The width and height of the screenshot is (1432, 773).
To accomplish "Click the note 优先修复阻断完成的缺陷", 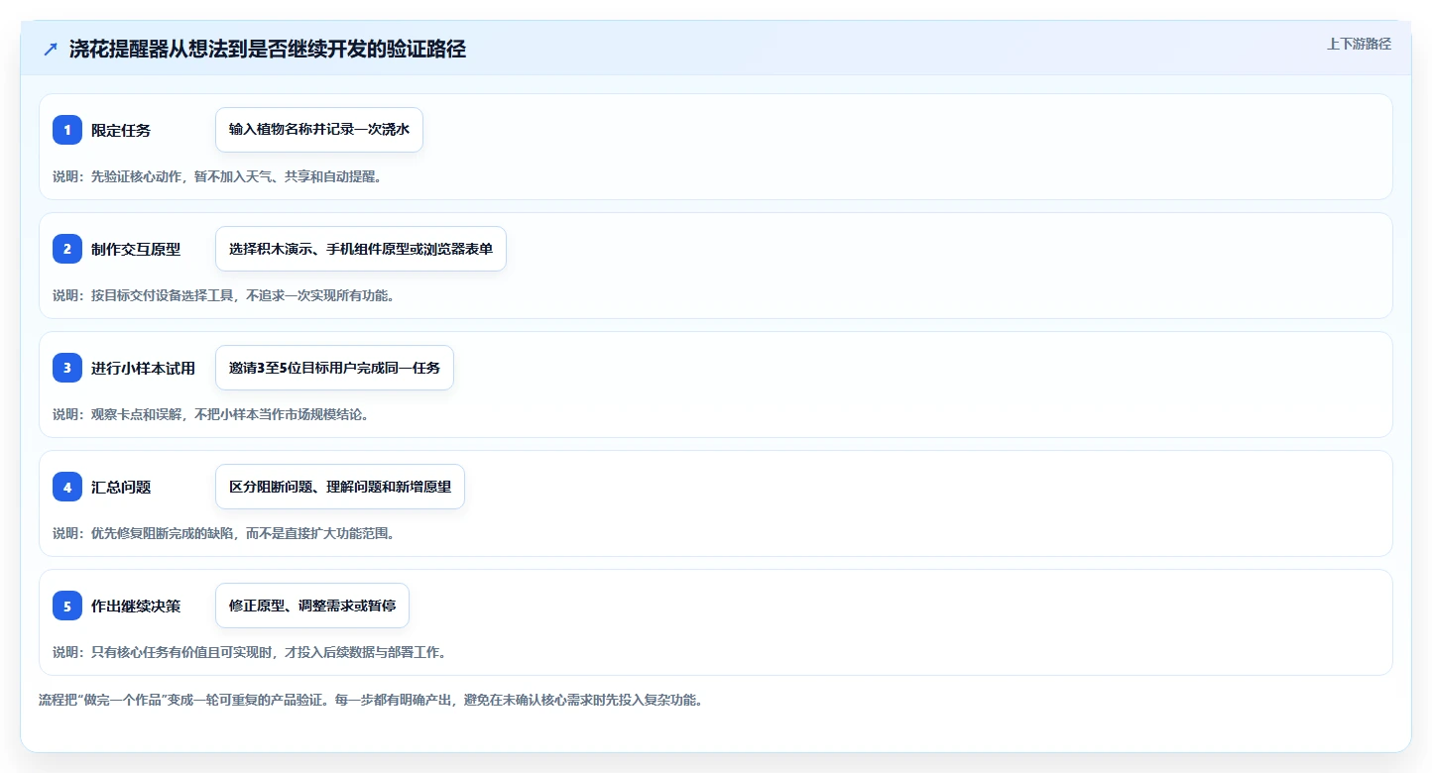I will tap(223, 533).
